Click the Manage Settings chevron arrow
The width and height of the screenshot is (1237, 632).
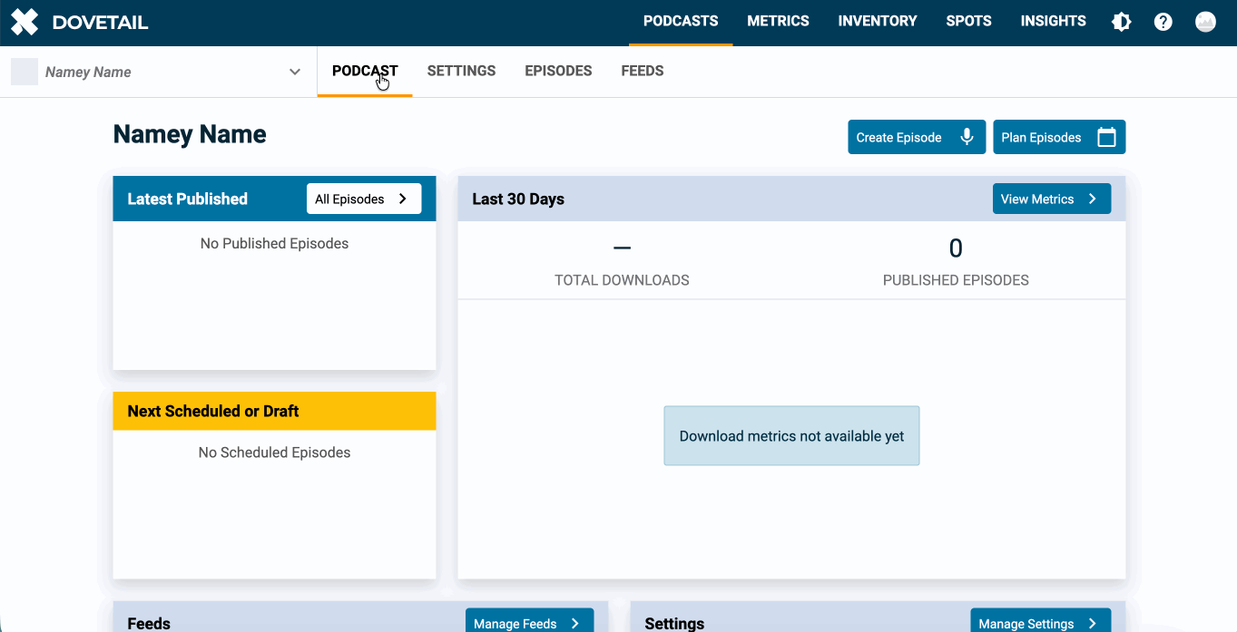[1093, 623]
